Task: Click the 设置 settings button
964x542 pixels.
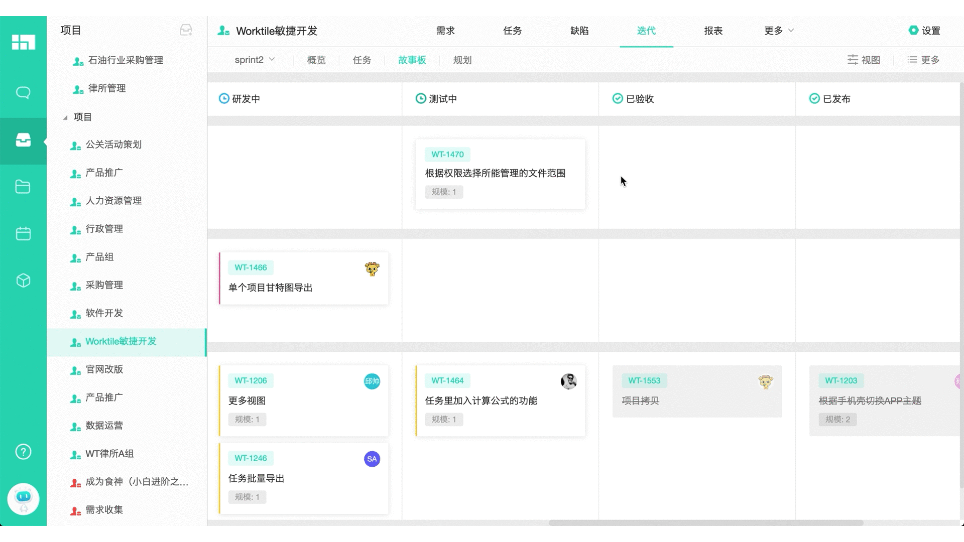Action: point(925,30)
